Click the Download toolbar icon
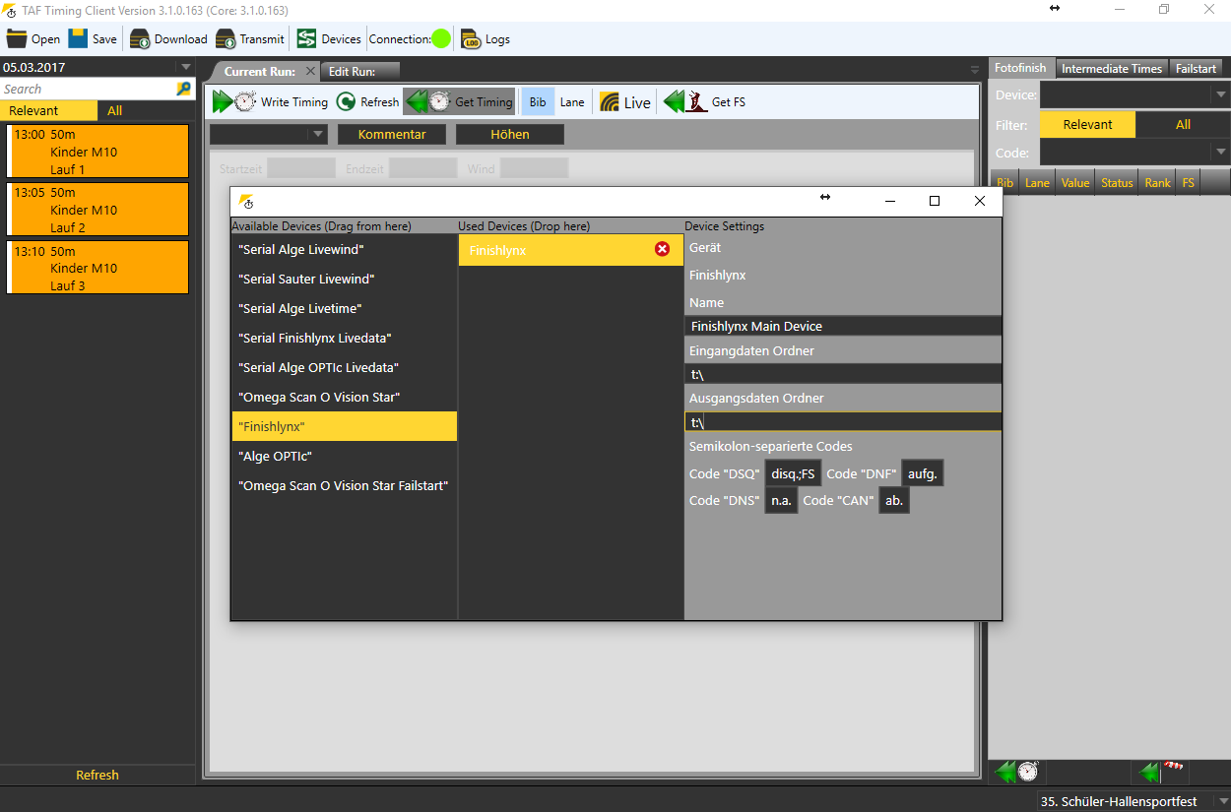The image size is (1231, 812). 140,39
